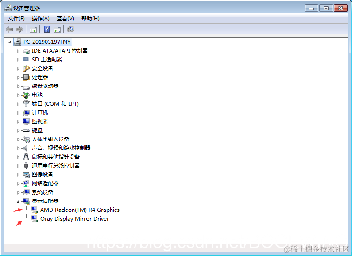Click the 显示适配器 display icon
Screen dimensions: 352x256
click(26, 201)
